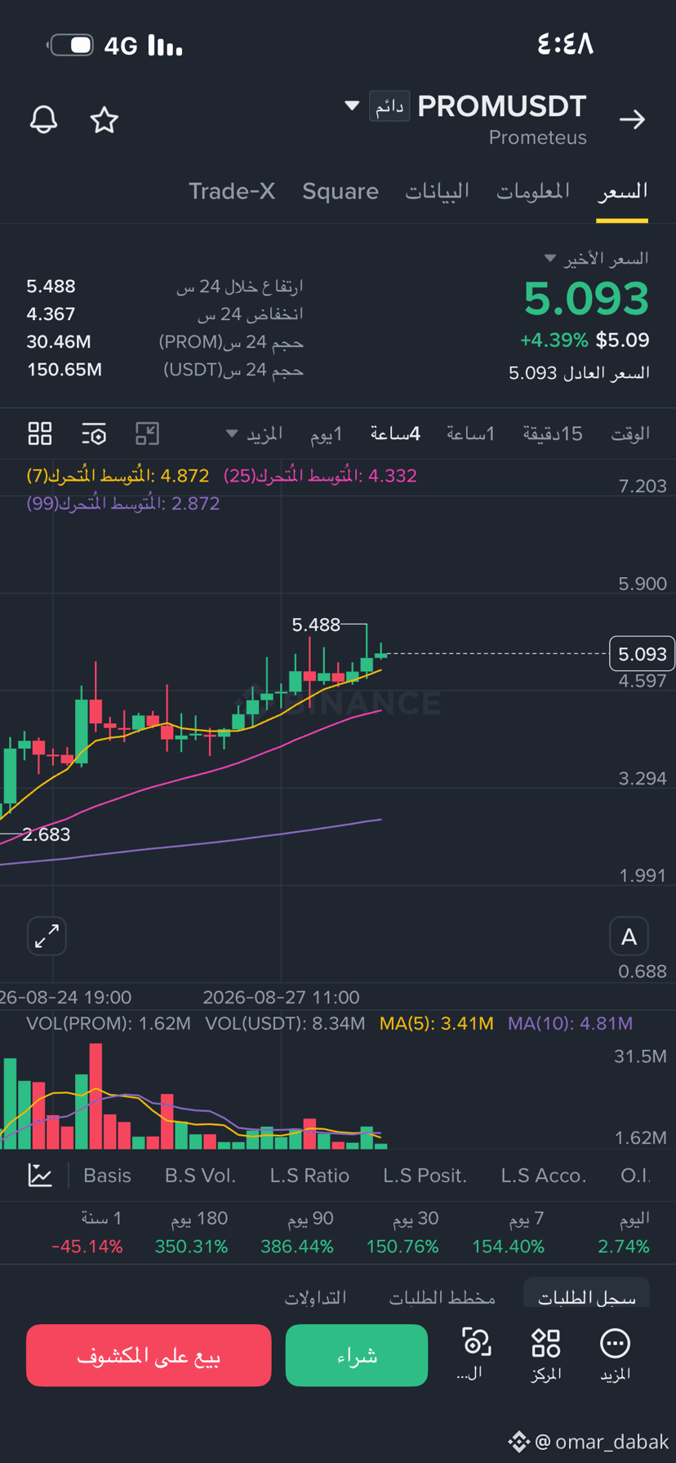Tap the arrow icon next to PROMUSDT

click(632, 120)
